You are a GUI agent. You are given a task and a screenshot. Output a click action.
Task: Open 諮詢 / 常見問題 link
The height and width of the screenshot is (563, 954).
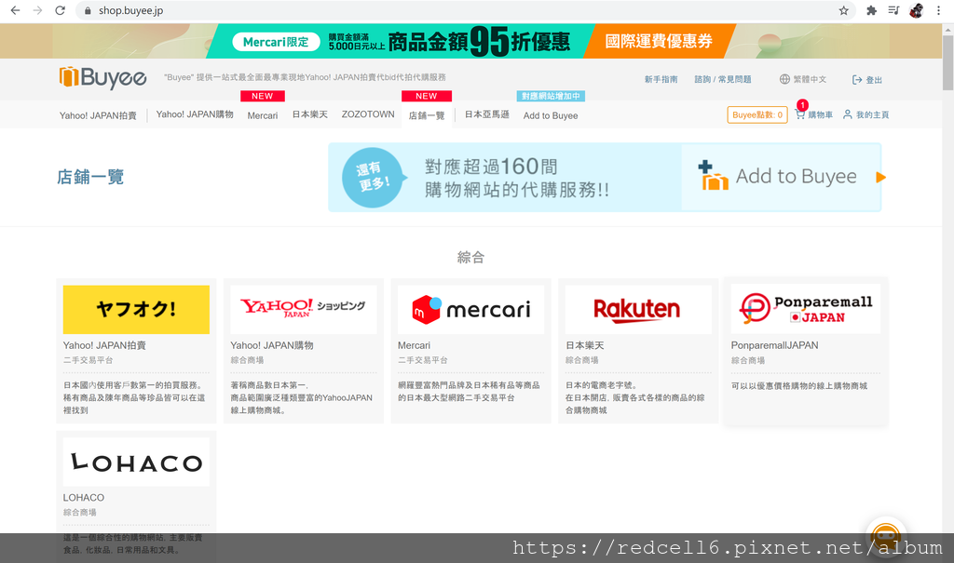tap(723, 80)
